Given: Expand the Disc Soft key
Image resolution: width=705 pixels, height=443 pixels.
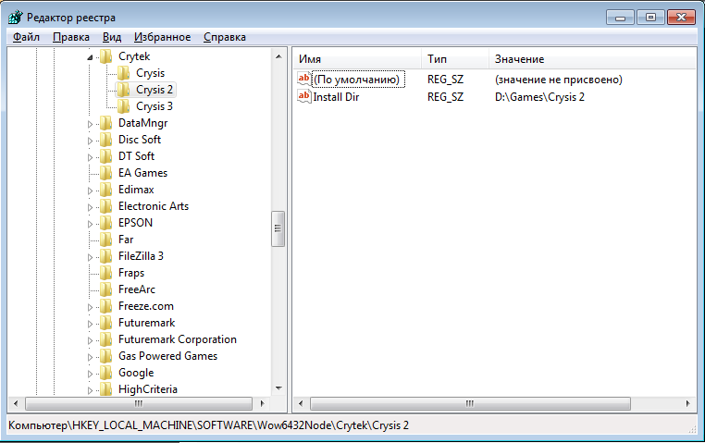Looking at the screenshot, I should click(90, 141).
